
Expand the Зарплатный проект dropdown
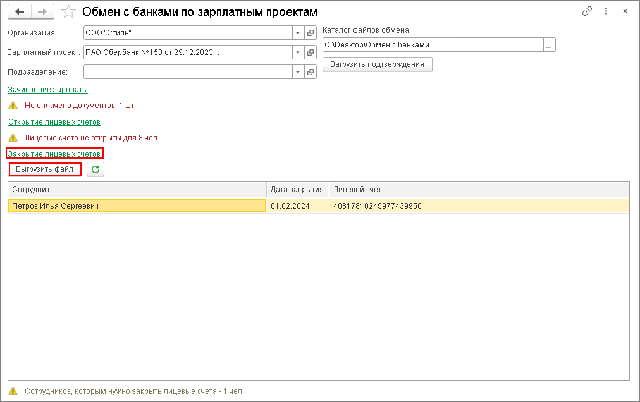click(298, 52)
